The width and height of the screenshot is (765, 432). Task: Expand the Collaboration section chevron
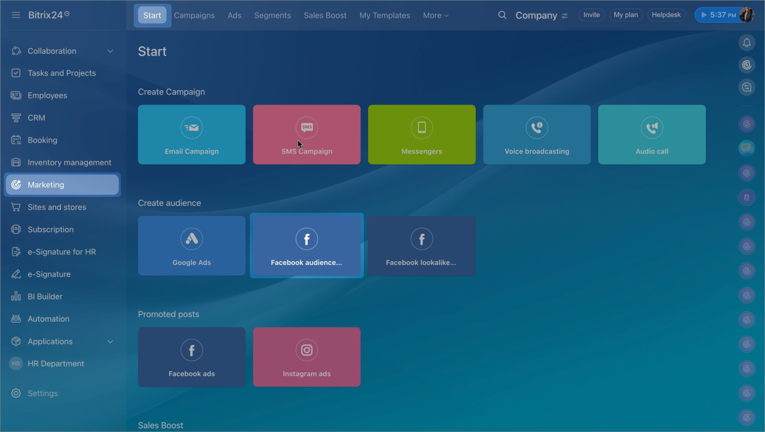(x=110, y=51)
